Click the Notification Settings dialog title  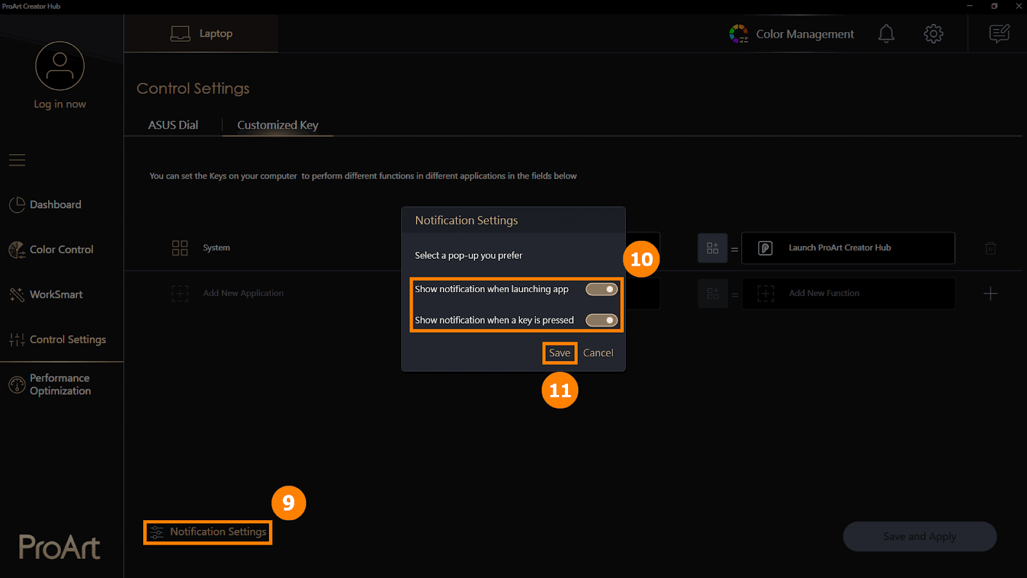click(467, 220)
